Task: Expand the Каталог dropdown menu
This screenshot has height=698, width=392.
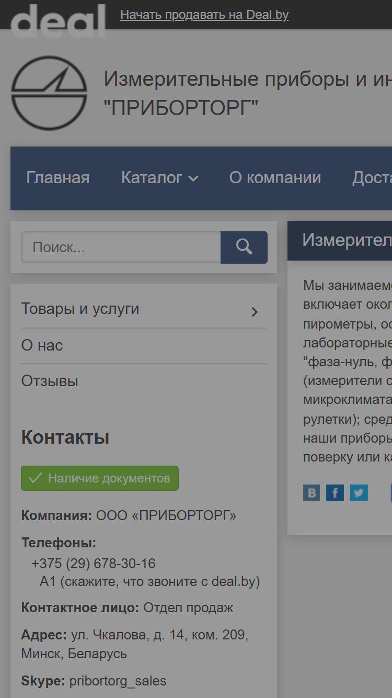Action: [x=159, y=178]
